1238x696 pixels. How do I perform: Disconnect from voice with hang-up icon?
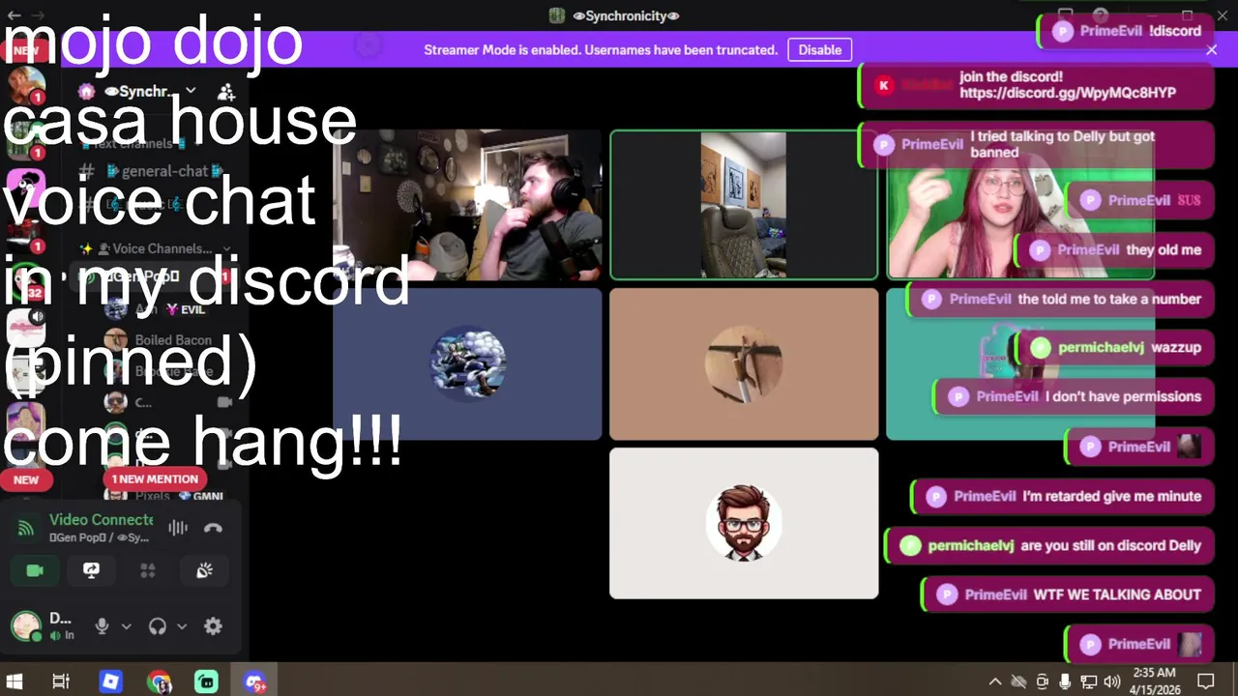tap(213, 528)
